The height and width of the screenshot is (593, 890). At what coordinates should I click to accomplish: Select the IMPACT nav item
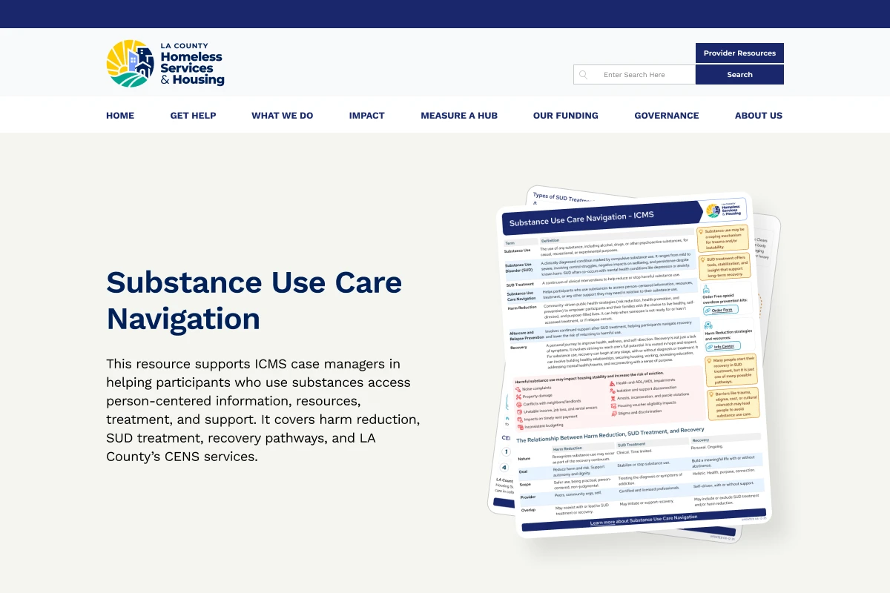pos(366,116)
